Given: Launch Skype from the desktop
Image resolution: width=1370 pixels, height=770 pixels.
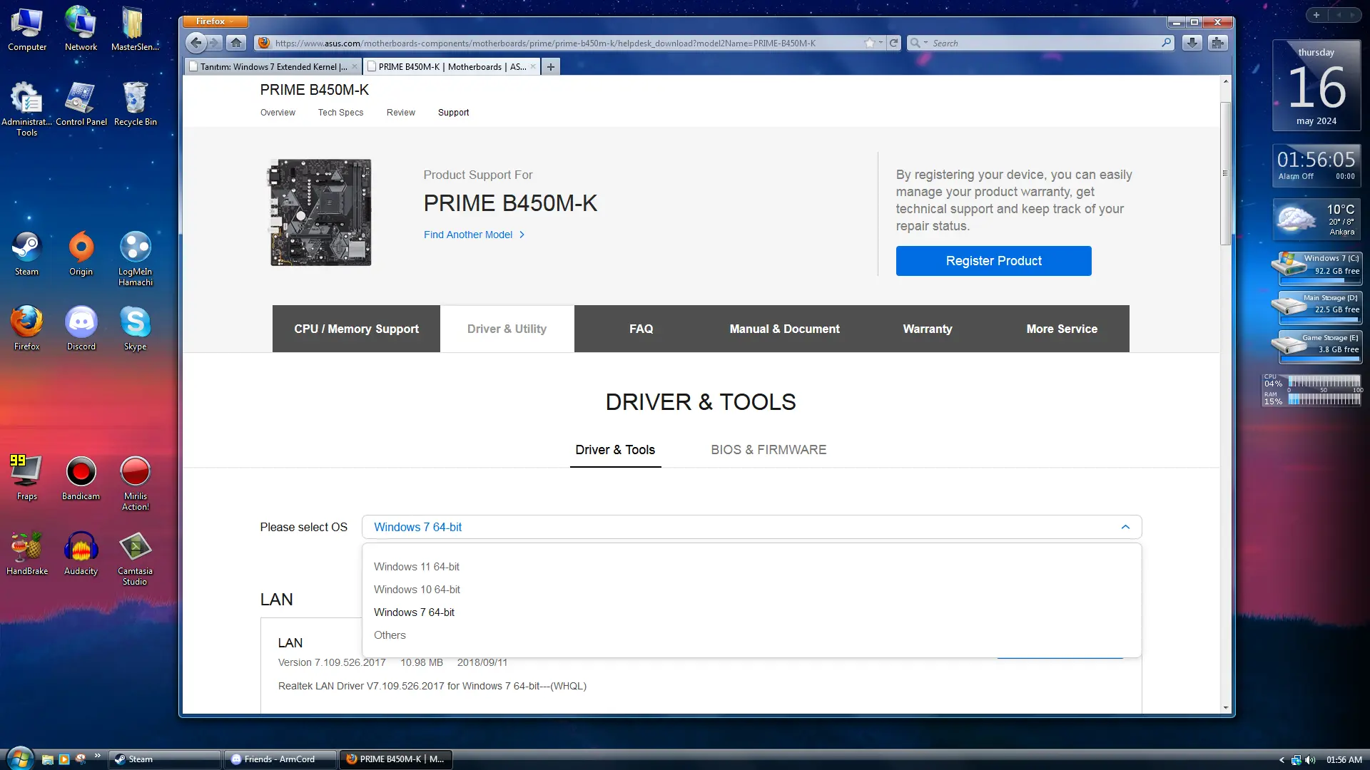Looking at the screenshot, I should pos(135,329).
